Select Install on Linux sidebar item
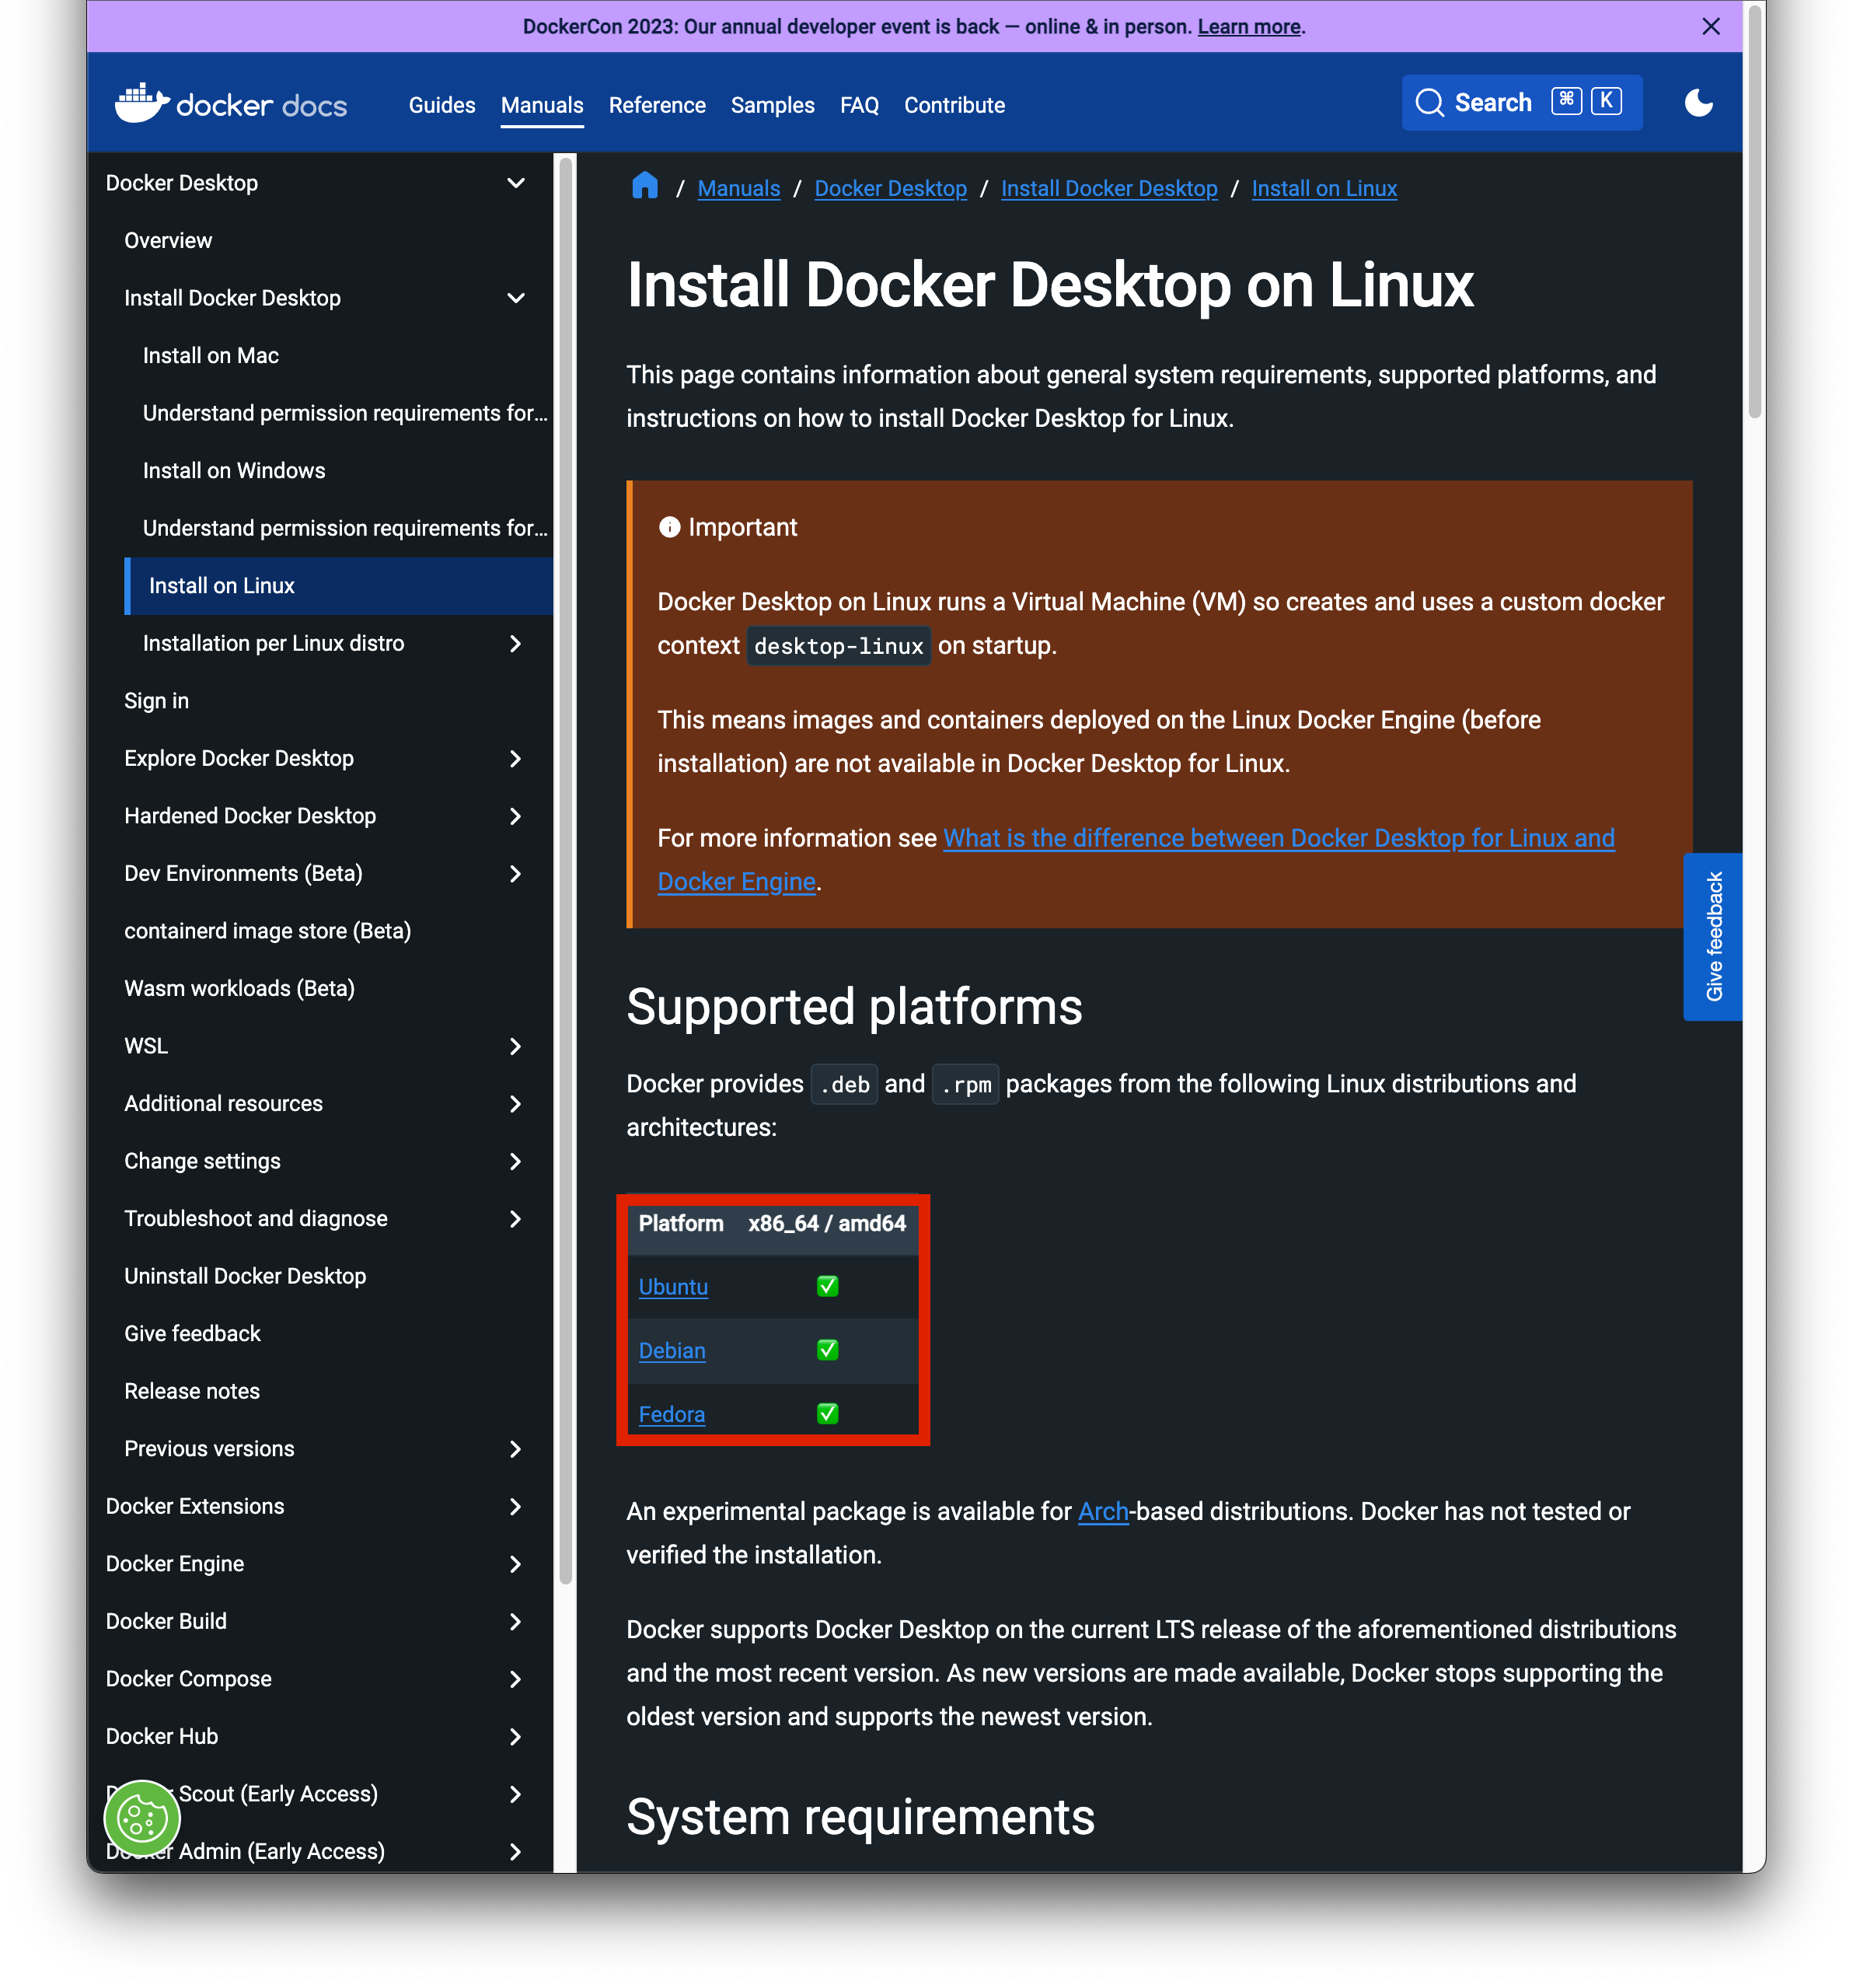The image size is (1853, 1988). [338, 586]
